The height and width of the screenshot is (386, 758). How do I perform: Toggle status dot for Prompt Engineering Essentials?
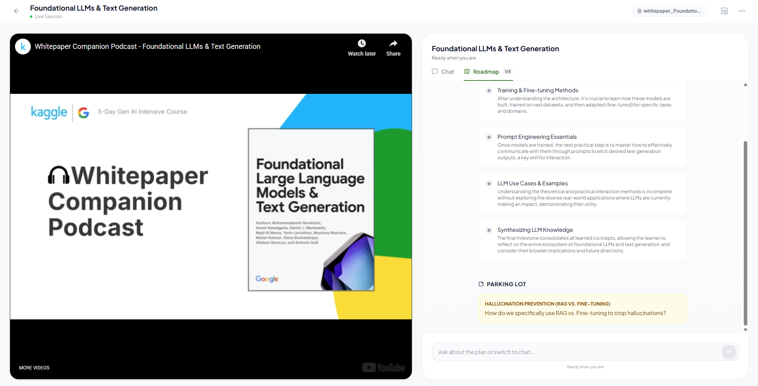click(489, 137)
